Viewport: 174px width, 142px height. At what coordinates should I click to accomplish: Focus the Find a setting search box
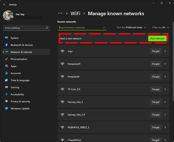click(26, 28)
